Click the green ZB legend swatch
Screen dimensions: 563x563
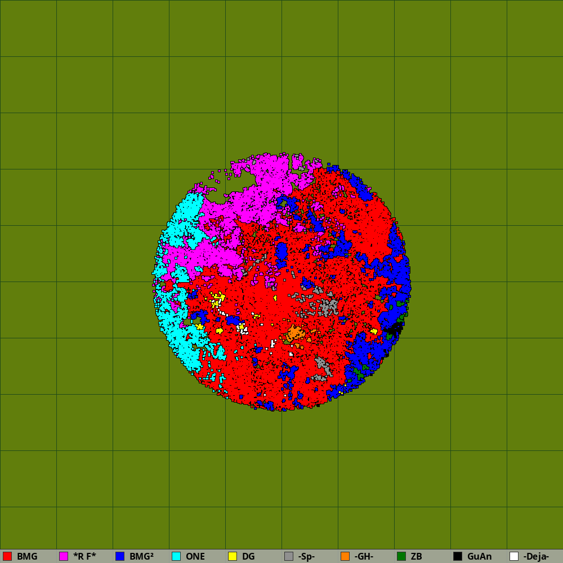(401, 556)
